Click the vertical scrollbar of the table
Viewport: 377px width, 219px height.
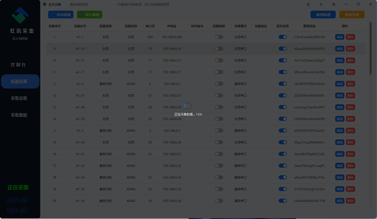click(x=371, y=48)
